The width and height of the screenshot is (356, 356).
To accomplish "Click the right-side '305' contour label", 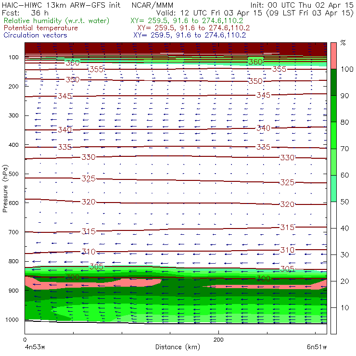I will 287,269.
